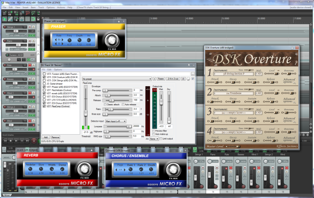
Task: Check the Preview filter checkbox
Action: coord(153,131)
